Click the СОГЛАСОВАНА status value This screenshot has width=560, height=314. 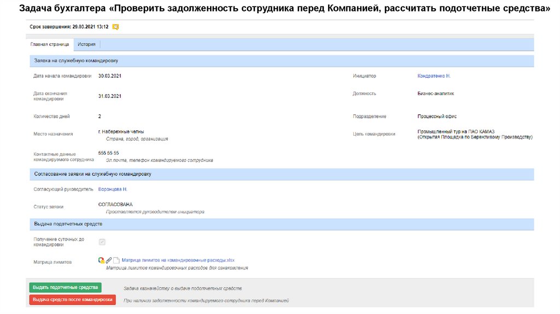pos(115,205)
